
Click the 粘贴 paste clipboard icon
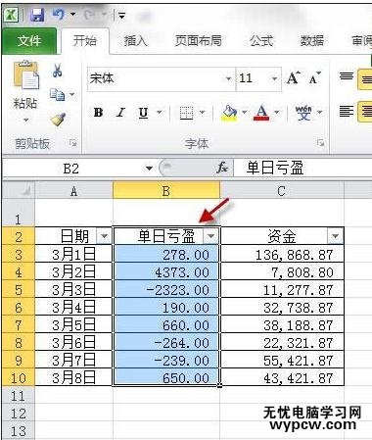tap(25, 74)
